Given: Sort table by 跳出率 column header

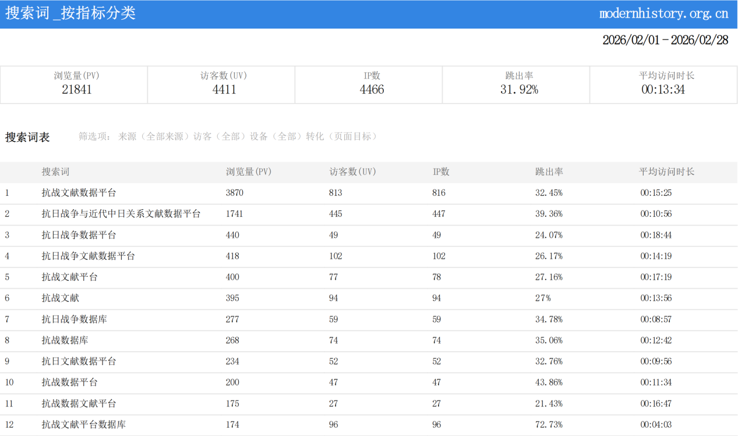Looking at the screenshot, I should point(549,172).
